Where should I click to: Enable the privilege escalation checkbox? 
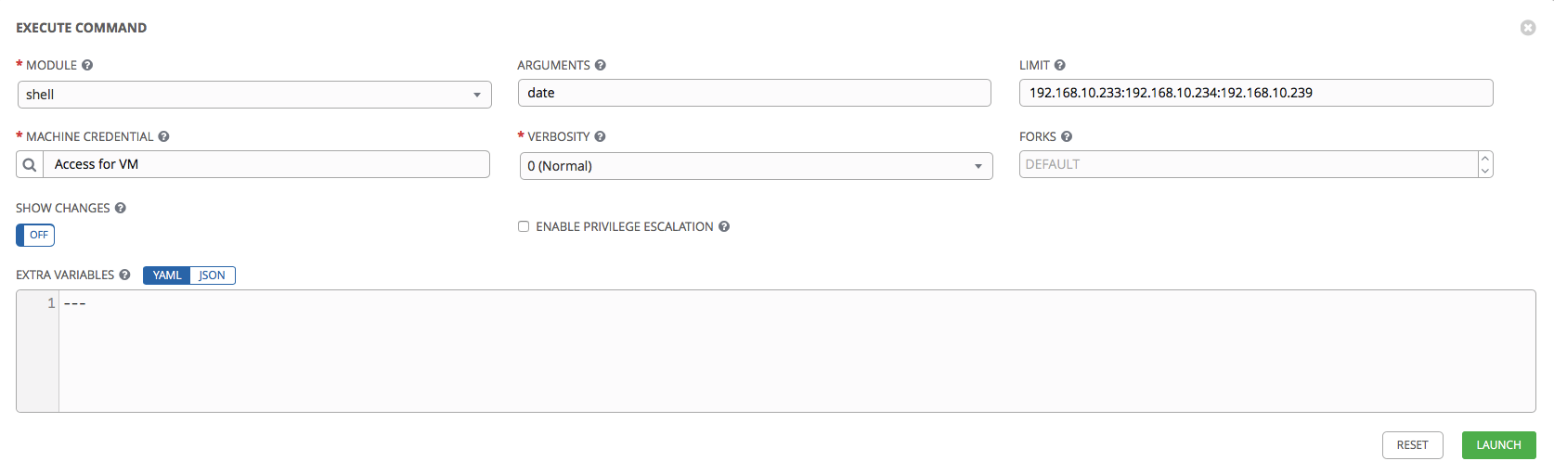(x=524, y=226)
